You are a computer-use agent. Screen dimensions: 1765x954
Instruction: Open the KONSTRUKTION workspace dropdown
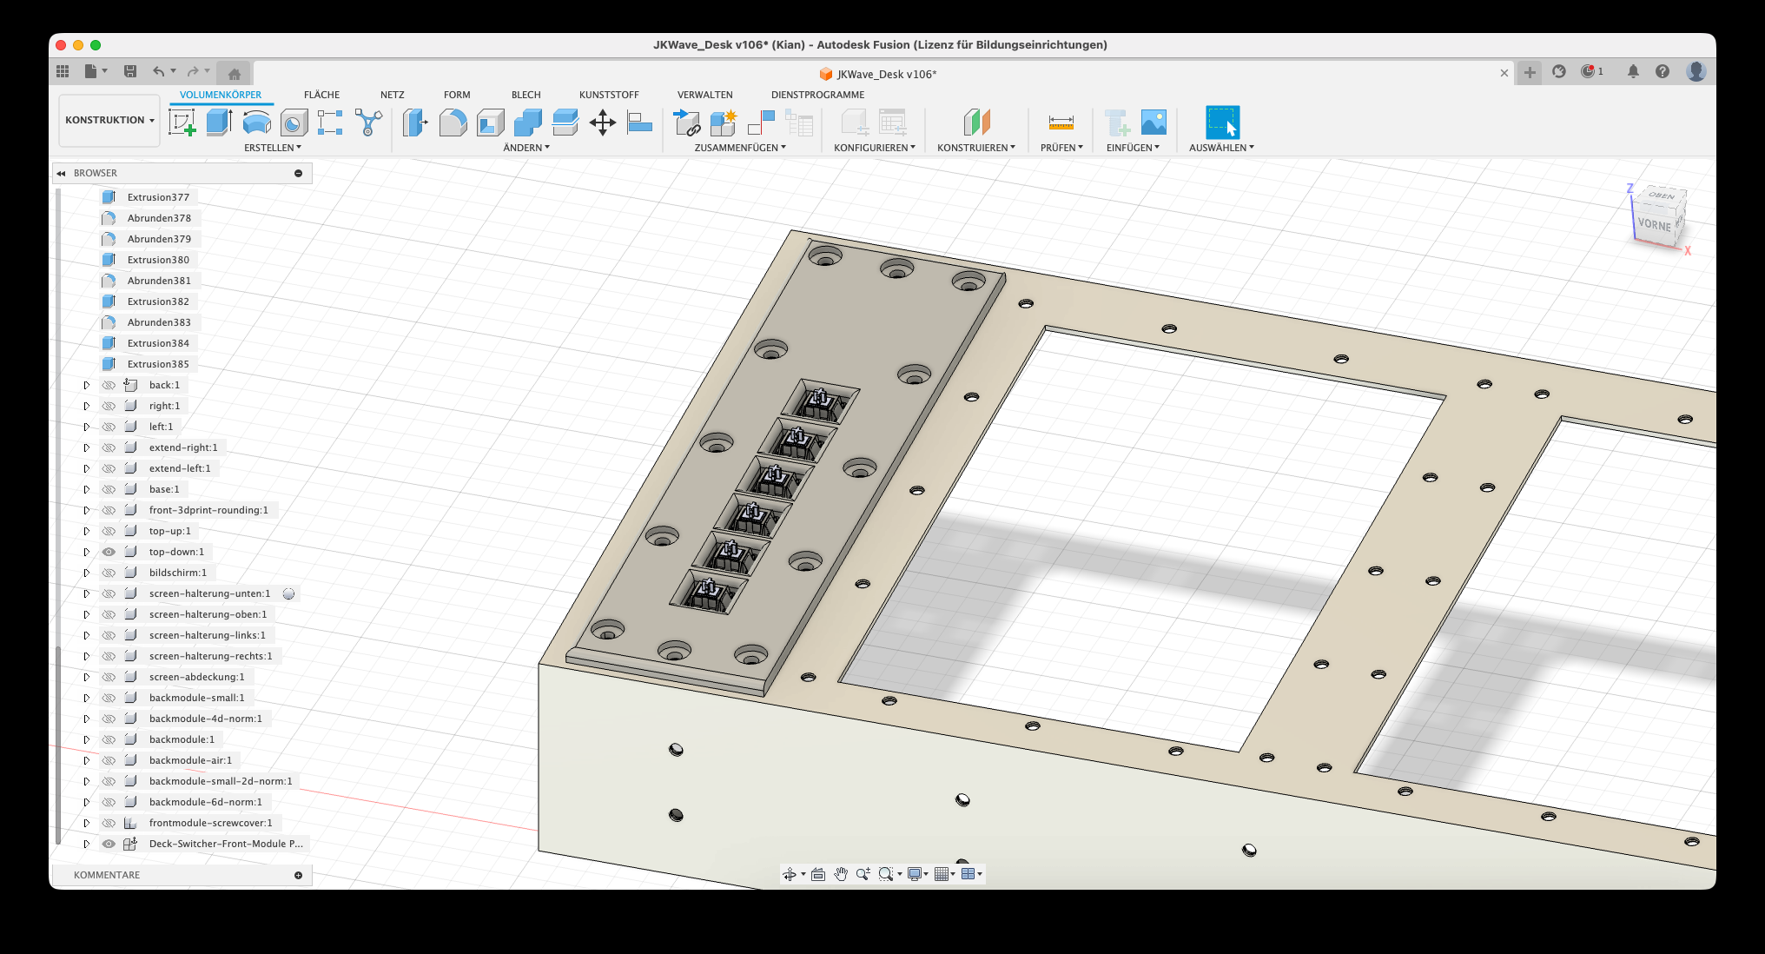point(109,120)
